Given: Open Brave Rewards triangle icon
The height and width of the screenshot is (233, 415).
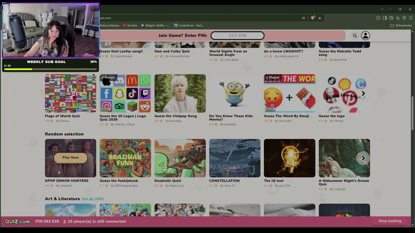Looking at the screenshot, I should pyautogui.click(x=320, y=18).
